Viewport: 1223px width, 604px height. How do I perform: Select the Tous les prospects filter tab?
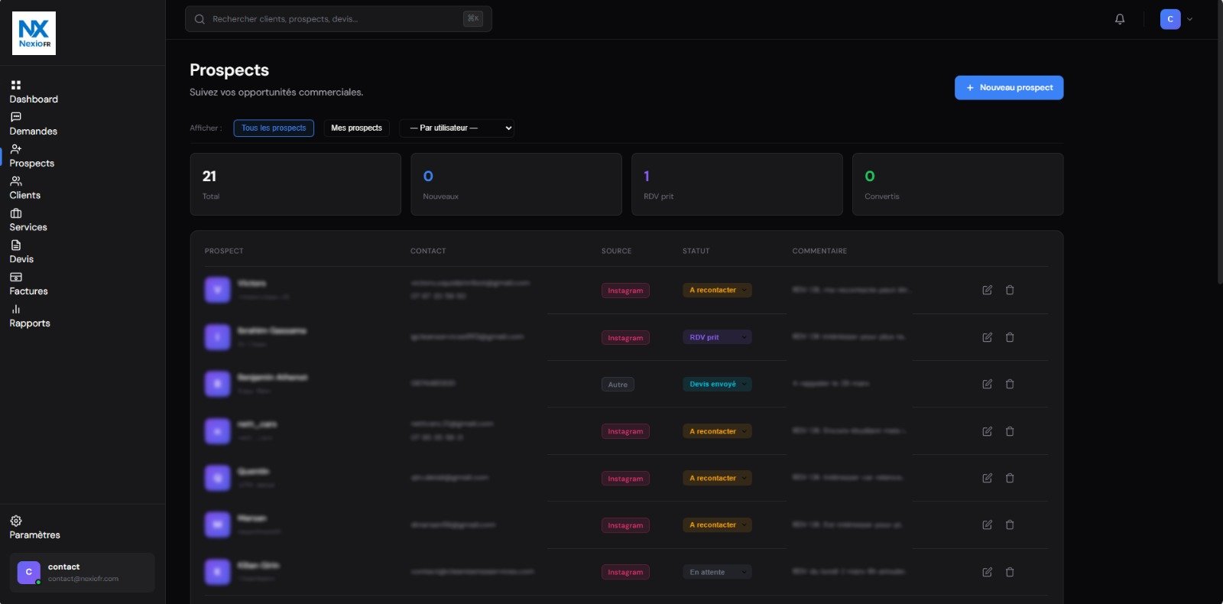point(274,128)
